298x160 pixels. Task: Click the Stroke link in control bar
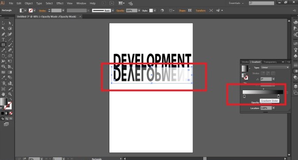(x=42, y=11)
